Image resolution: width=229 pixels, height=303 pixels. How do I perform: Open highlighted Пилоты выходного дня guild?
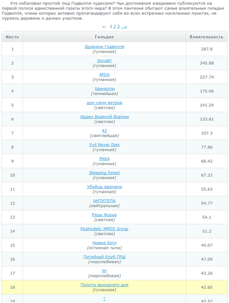click(104, 285)
